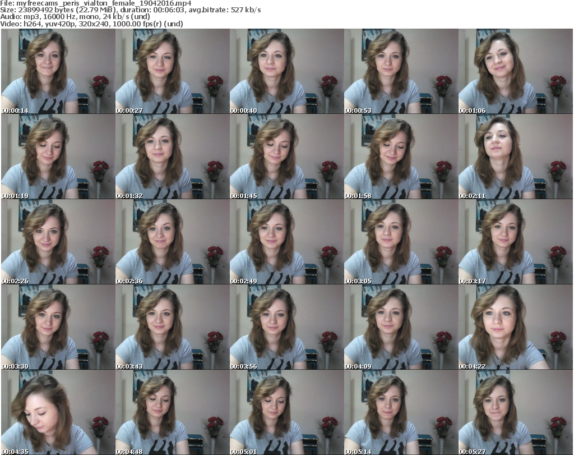Screen dimensions: 574x455
Task: View the 00:05:14 frame thumbnail
Action: tap(401, 412)
